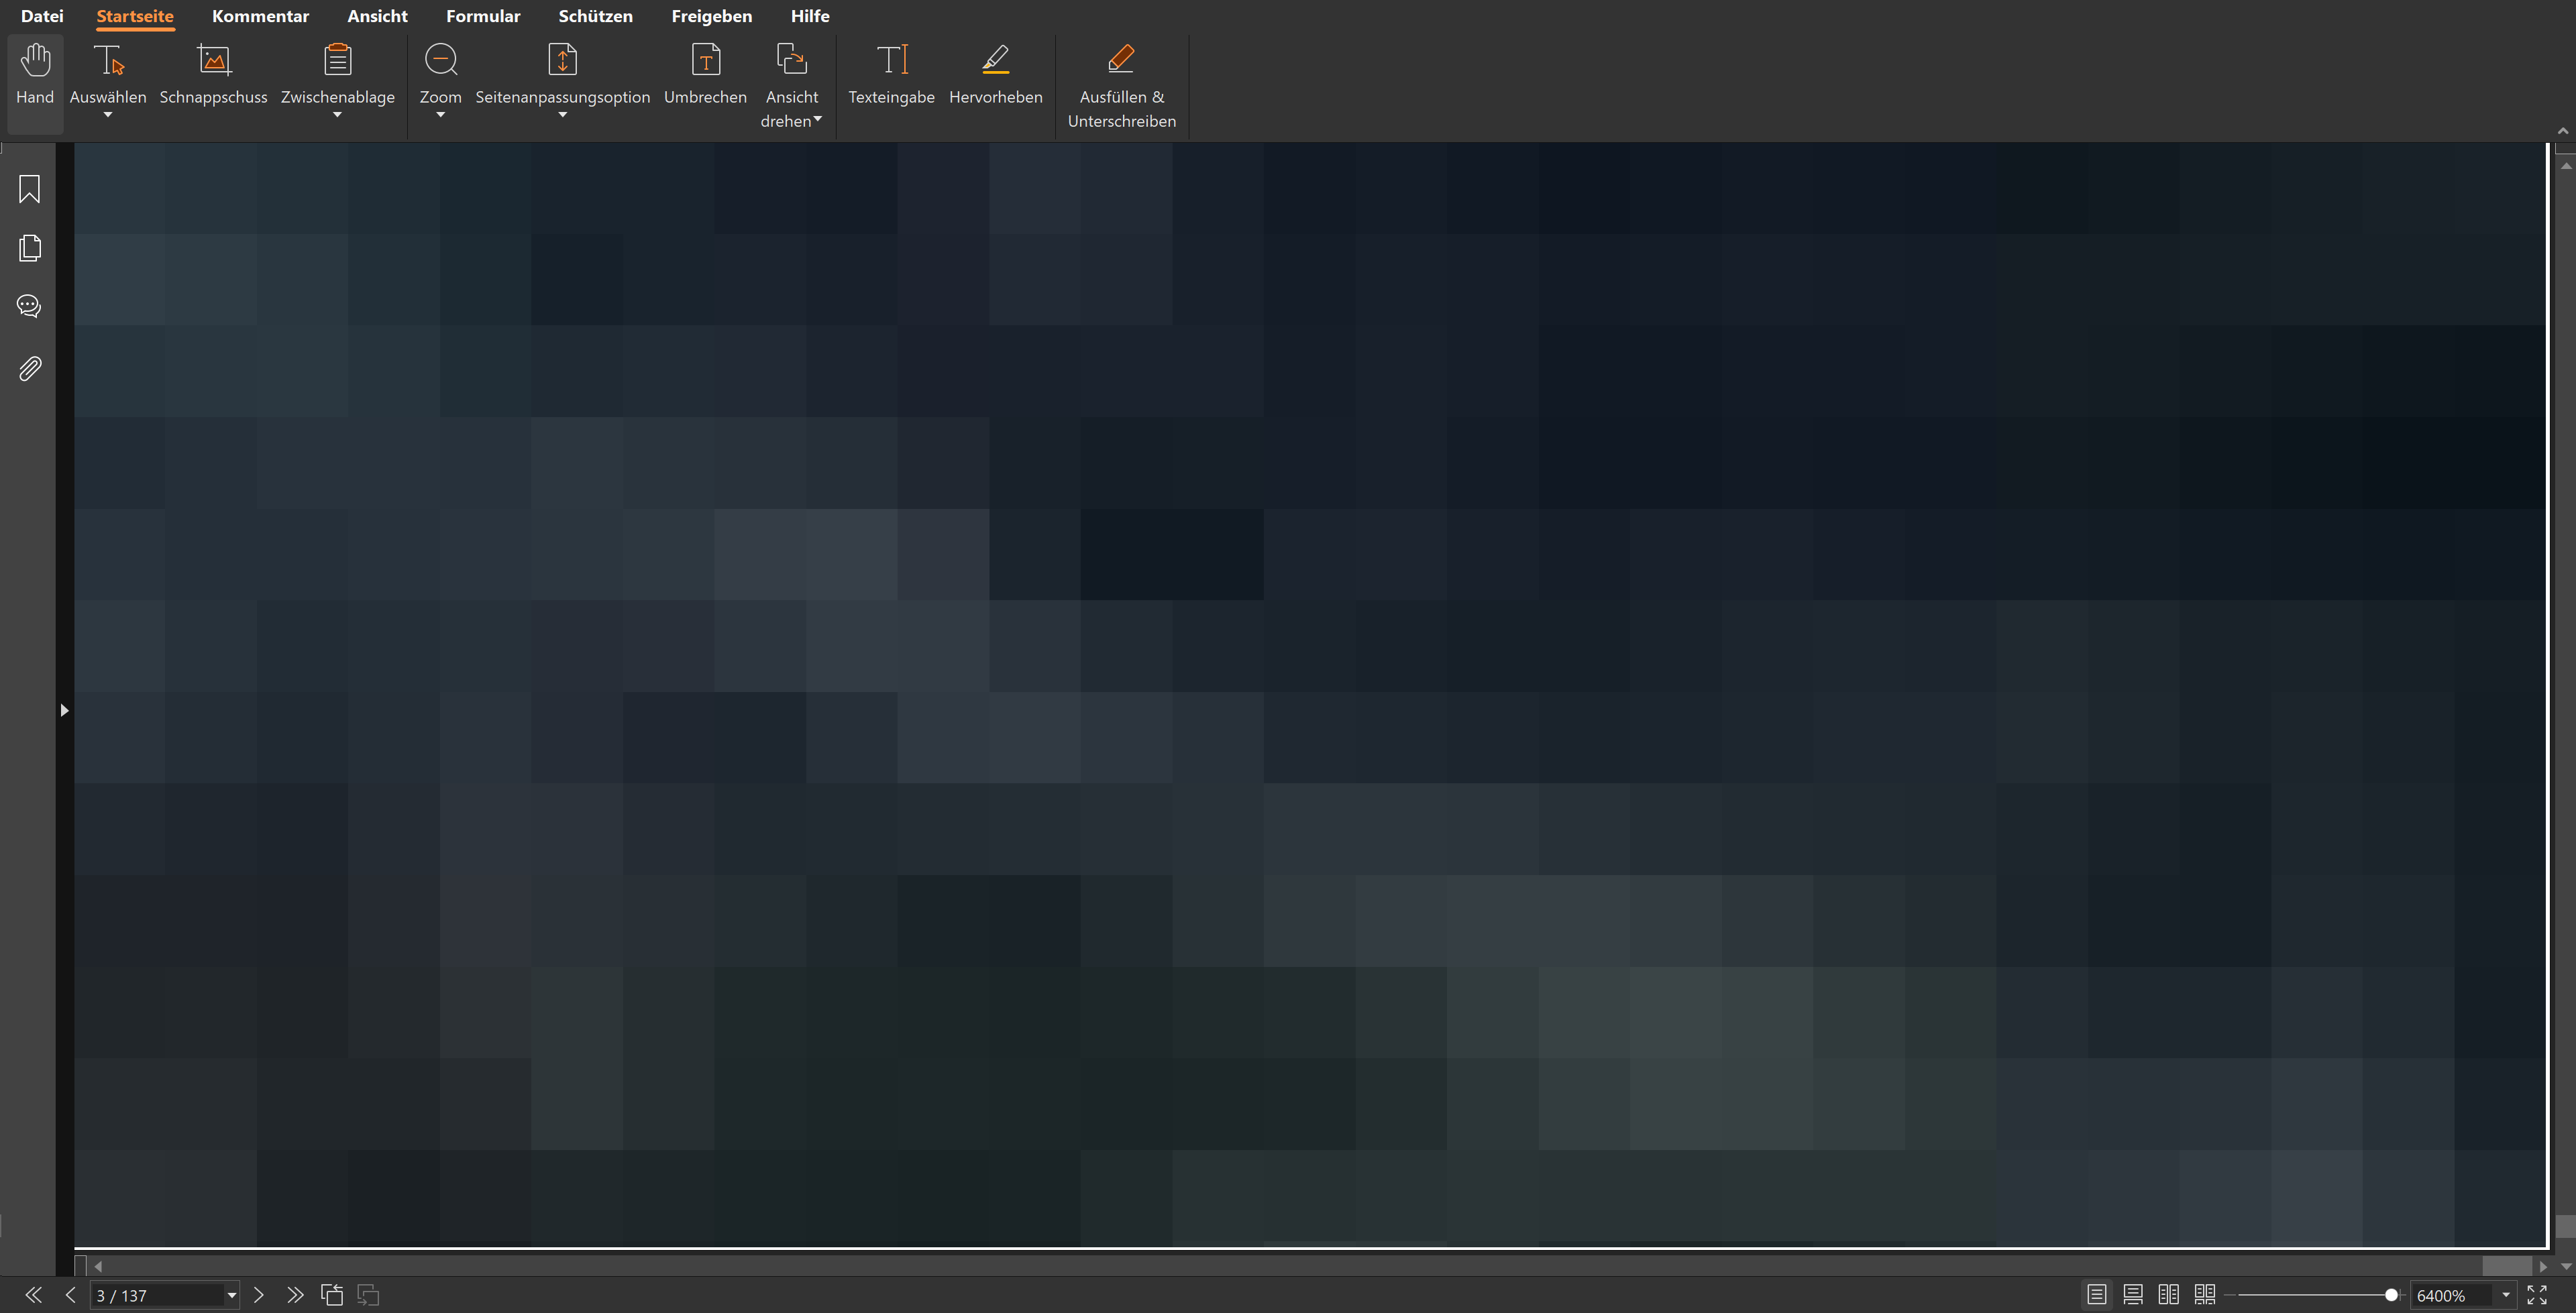The height and width of the screenshot is (1313, 2576).
Task: Take a Schnappschuss snapshot
Action: 214,75
